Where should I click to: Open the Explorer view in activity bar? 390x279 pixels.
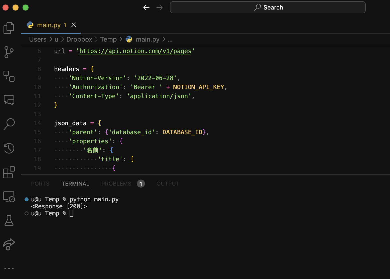click(x=9, y=28)
